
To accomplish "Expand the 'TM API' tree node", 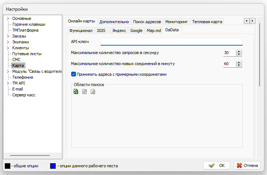I will [x=8, y=83].
